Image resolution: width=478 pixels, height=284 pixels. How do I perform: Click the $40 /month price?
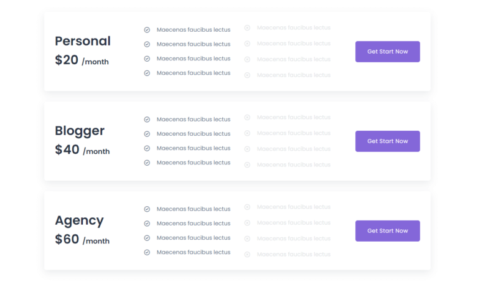[x=82, y=150]
